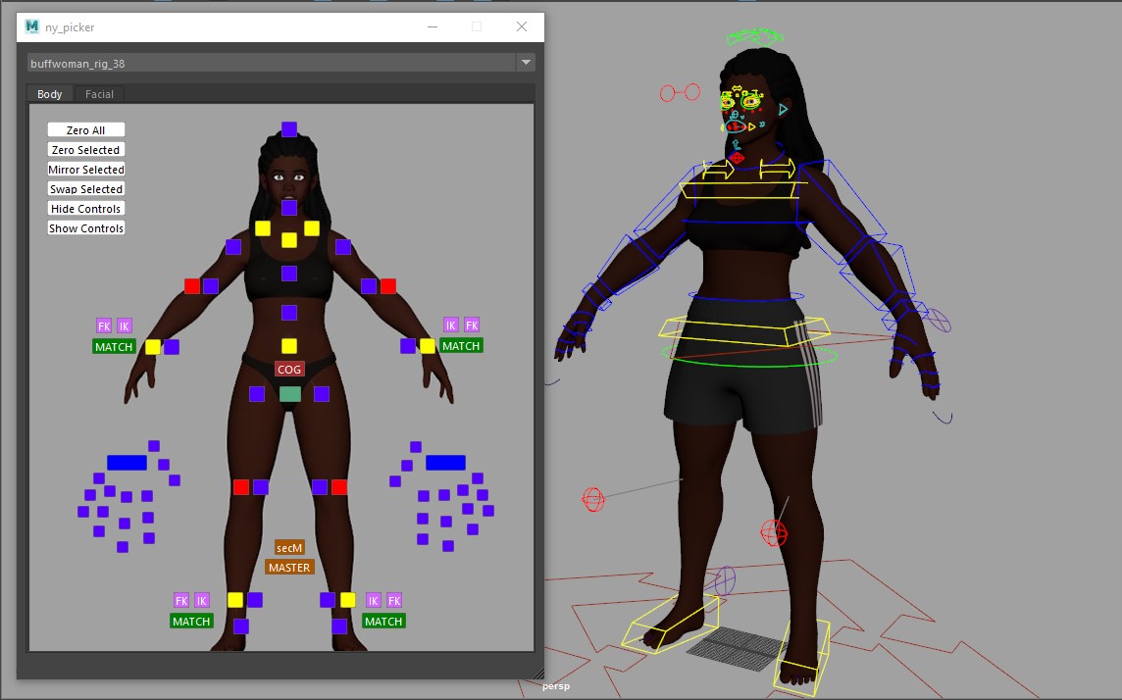1122x700 pixels.
Task: Click MATCH for the screen-right leg
Action: (383, 622)
